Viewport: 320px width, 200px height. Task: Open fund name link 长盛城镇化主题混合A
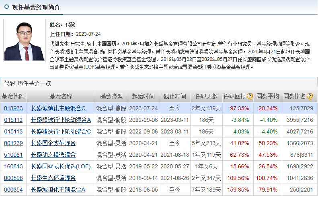58,190
